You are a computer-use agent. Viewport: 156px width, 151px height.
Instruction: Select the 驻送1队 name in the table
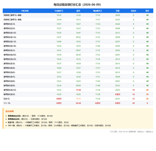point(7,99)
